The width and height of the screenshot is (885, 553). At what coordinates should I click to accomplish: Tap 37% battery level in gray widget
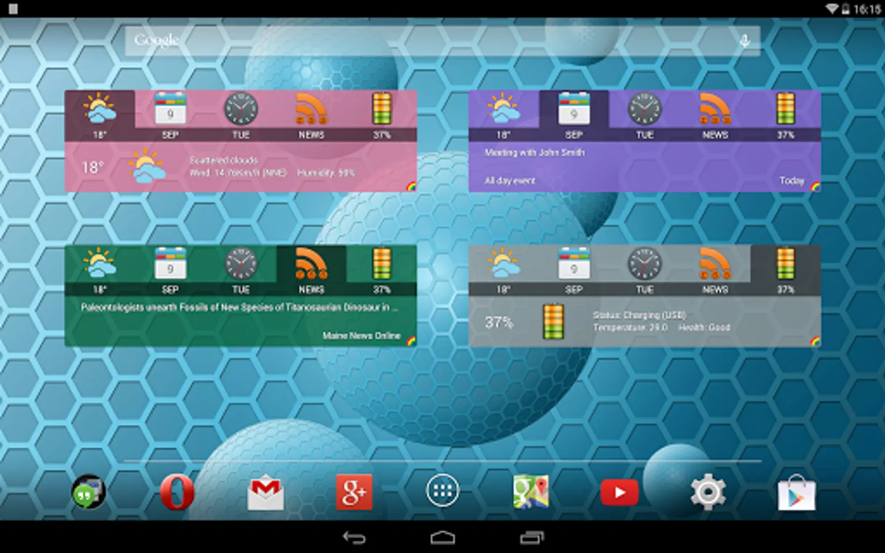click(x=499, y=322)
